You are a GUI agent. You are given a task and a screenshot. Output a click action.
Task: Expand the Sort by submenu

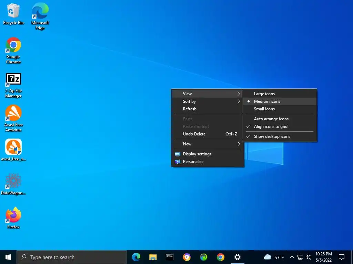(x=207, y=101)
